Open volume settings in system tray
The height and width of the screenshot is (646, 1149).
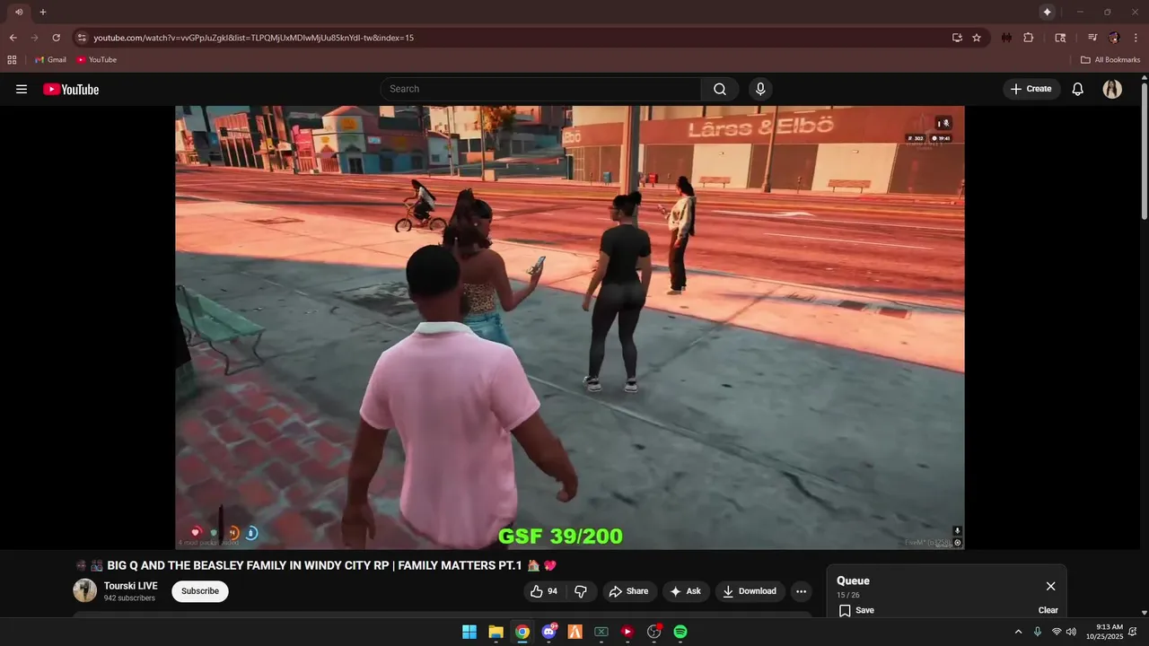1071,632
